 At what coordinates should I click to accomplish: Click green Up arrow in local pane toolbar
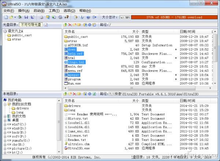click(66, 94)
